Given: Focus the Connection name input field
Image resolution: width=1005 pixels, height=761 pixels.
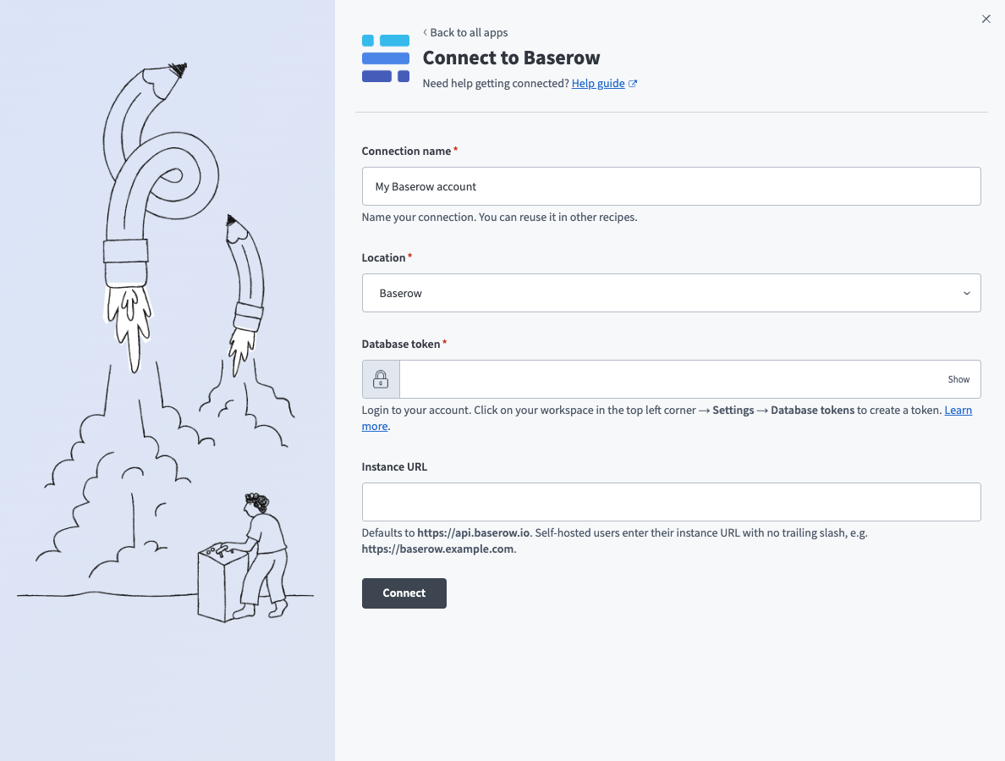Looking at the screenshot, I should (x=671, y=186).
